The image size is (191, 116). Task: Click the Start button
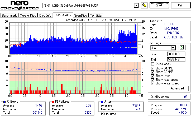click(159, 5)
